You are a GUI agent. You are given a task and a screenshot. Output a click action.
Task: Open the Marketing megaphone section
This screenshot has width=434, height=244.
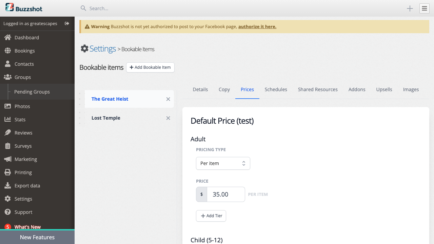(x=25, y=159)
